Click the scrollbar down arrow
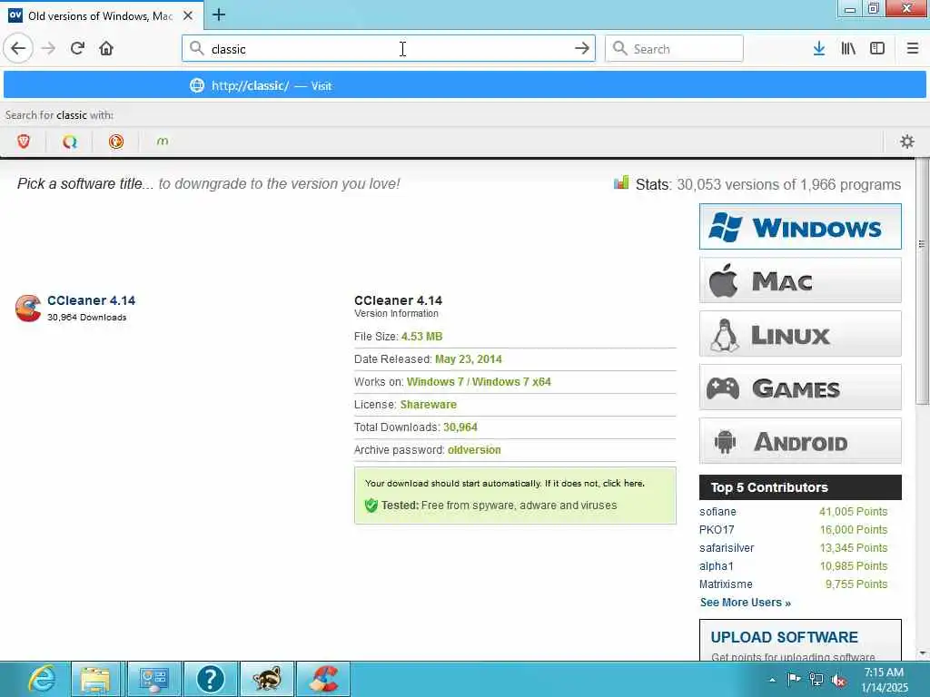930x697 pixels. click(922, 653)
